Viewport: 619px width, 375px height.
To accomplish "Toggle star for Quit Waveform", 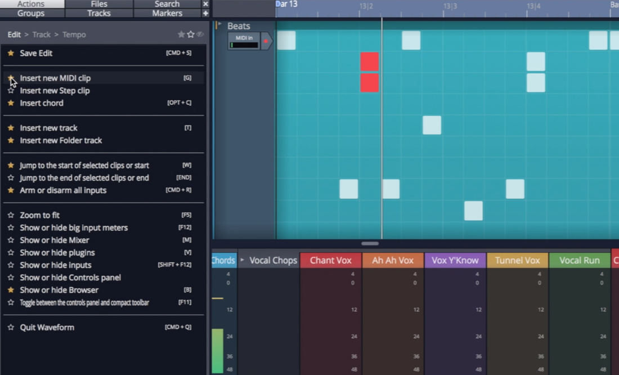I will (x=11, y=327).
